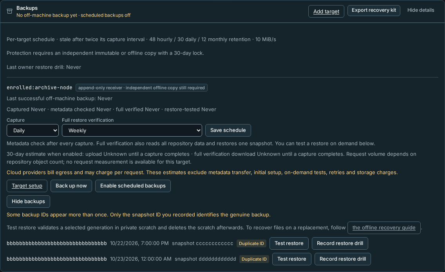The height and width of the screenshot is (272, 445).
Task: Collapse the list with Hide backups
Action: point(28,202)
